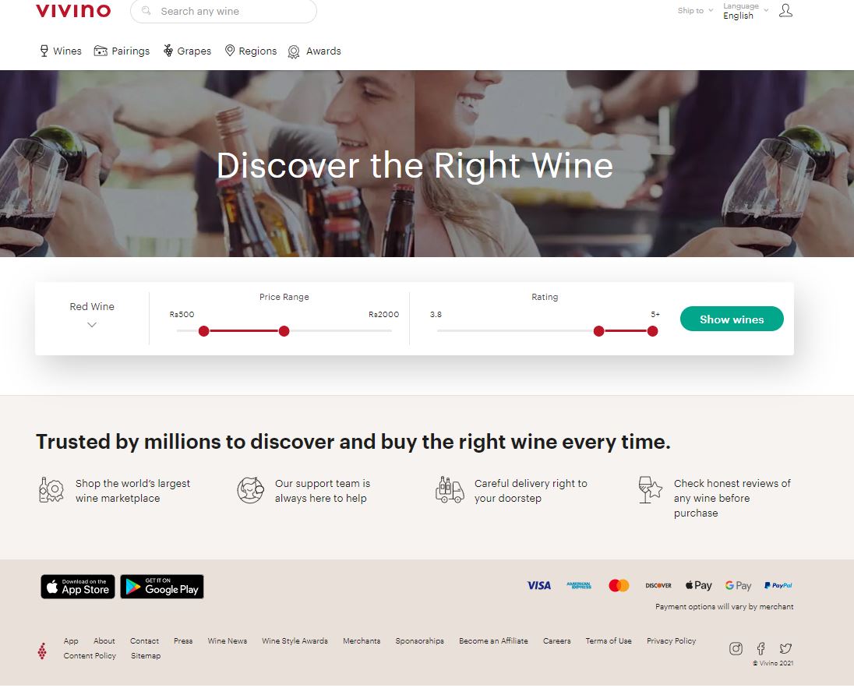The height and width of the screenshot is (695, 854).
Task: Expand the Red Wine type selector
Action: (x=91, y=316)
